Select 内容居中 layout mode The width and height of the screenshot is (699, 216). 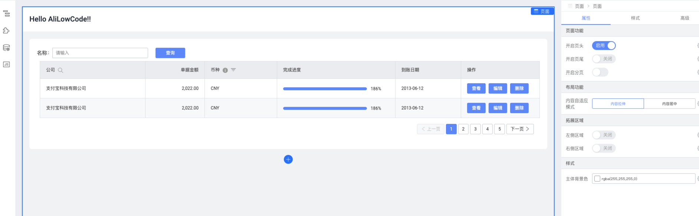(670, 104)
